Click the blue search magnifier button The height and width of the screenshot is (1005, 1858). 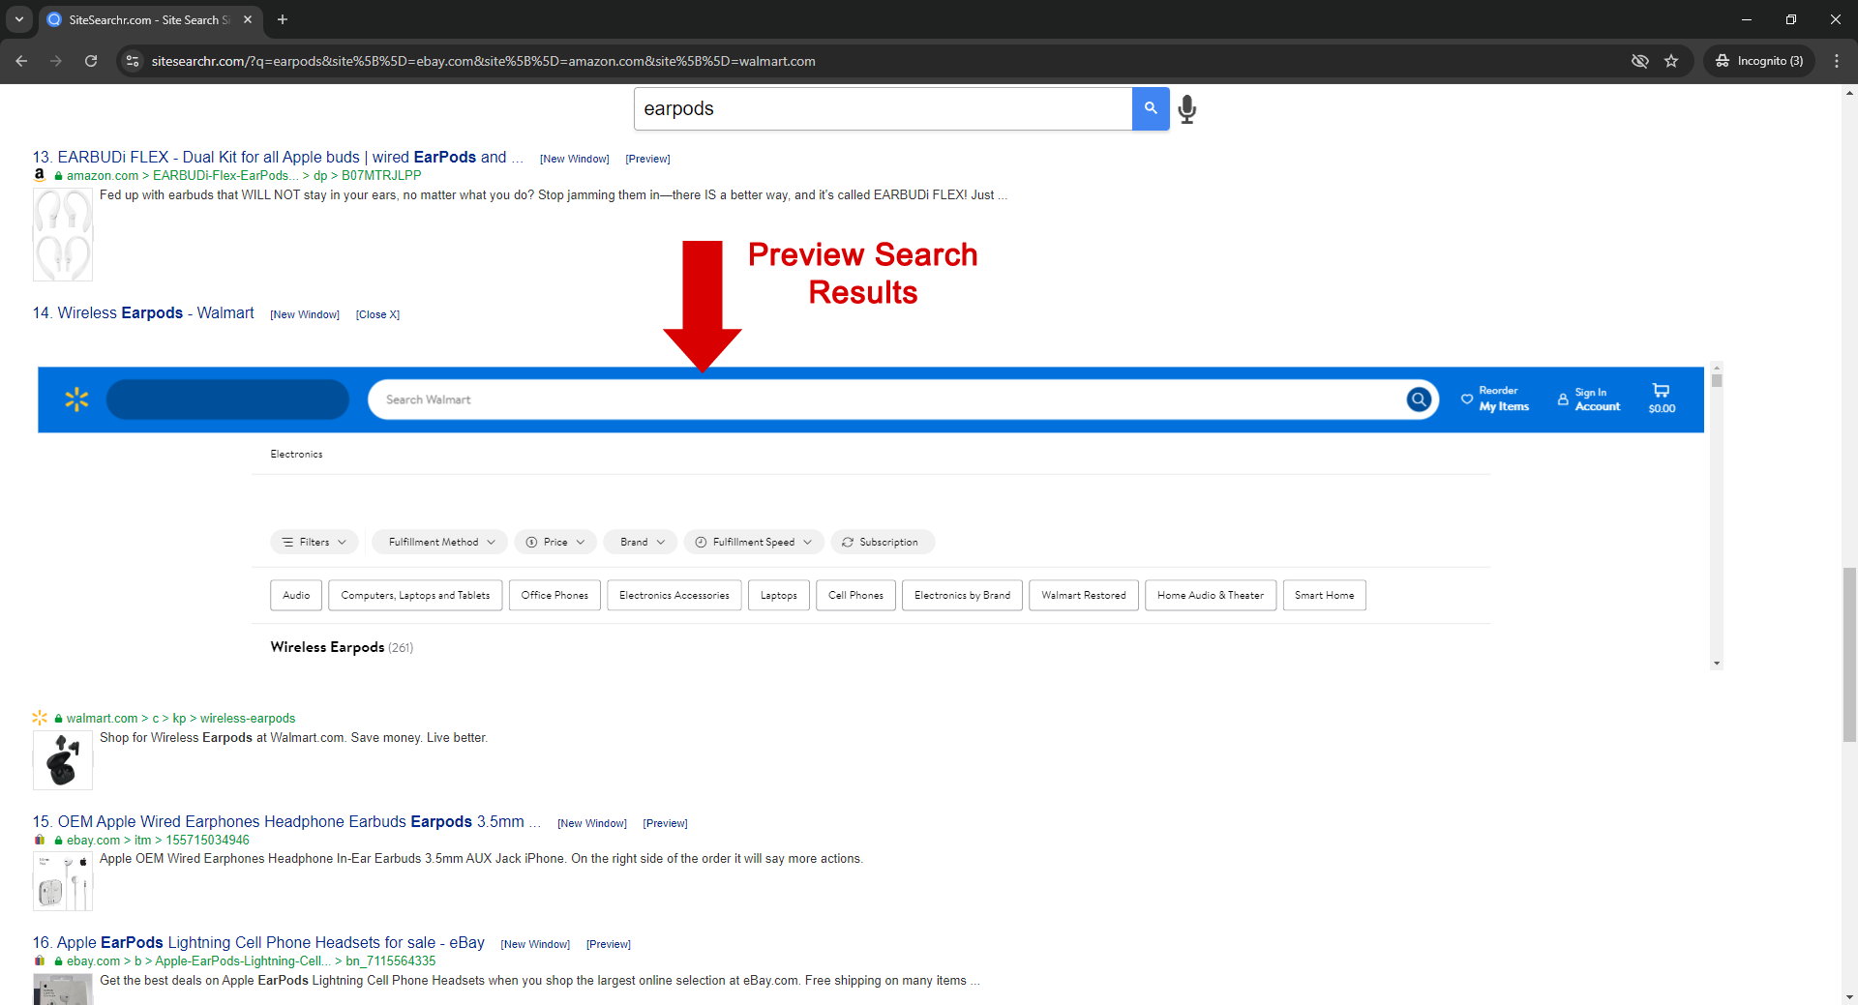pos(1151,108)
